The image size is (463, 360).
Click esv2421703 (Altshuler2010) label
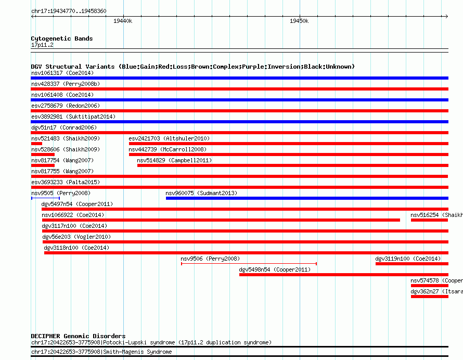pyautogui.click(x=169, y=138)
